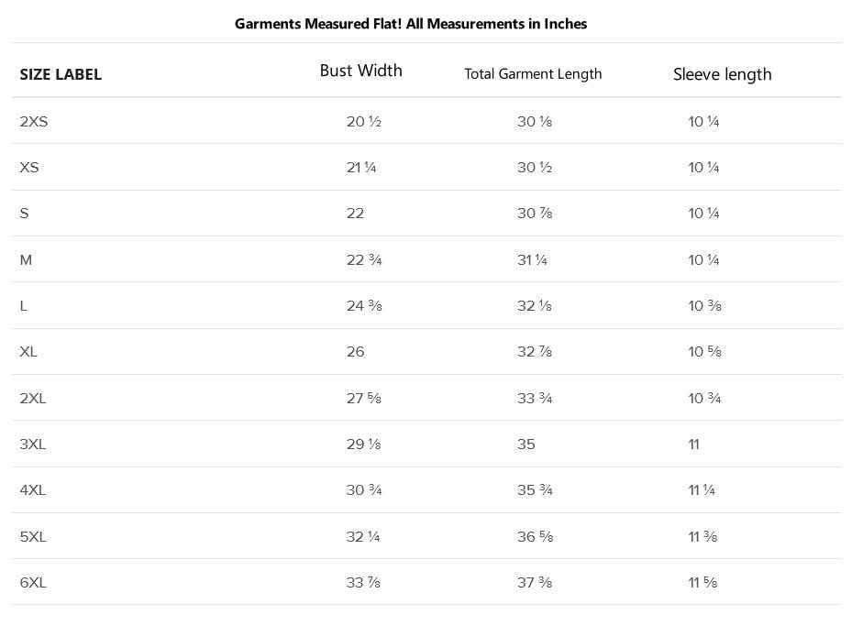Select sleeve length value 10 ¾

pos(704,398)
